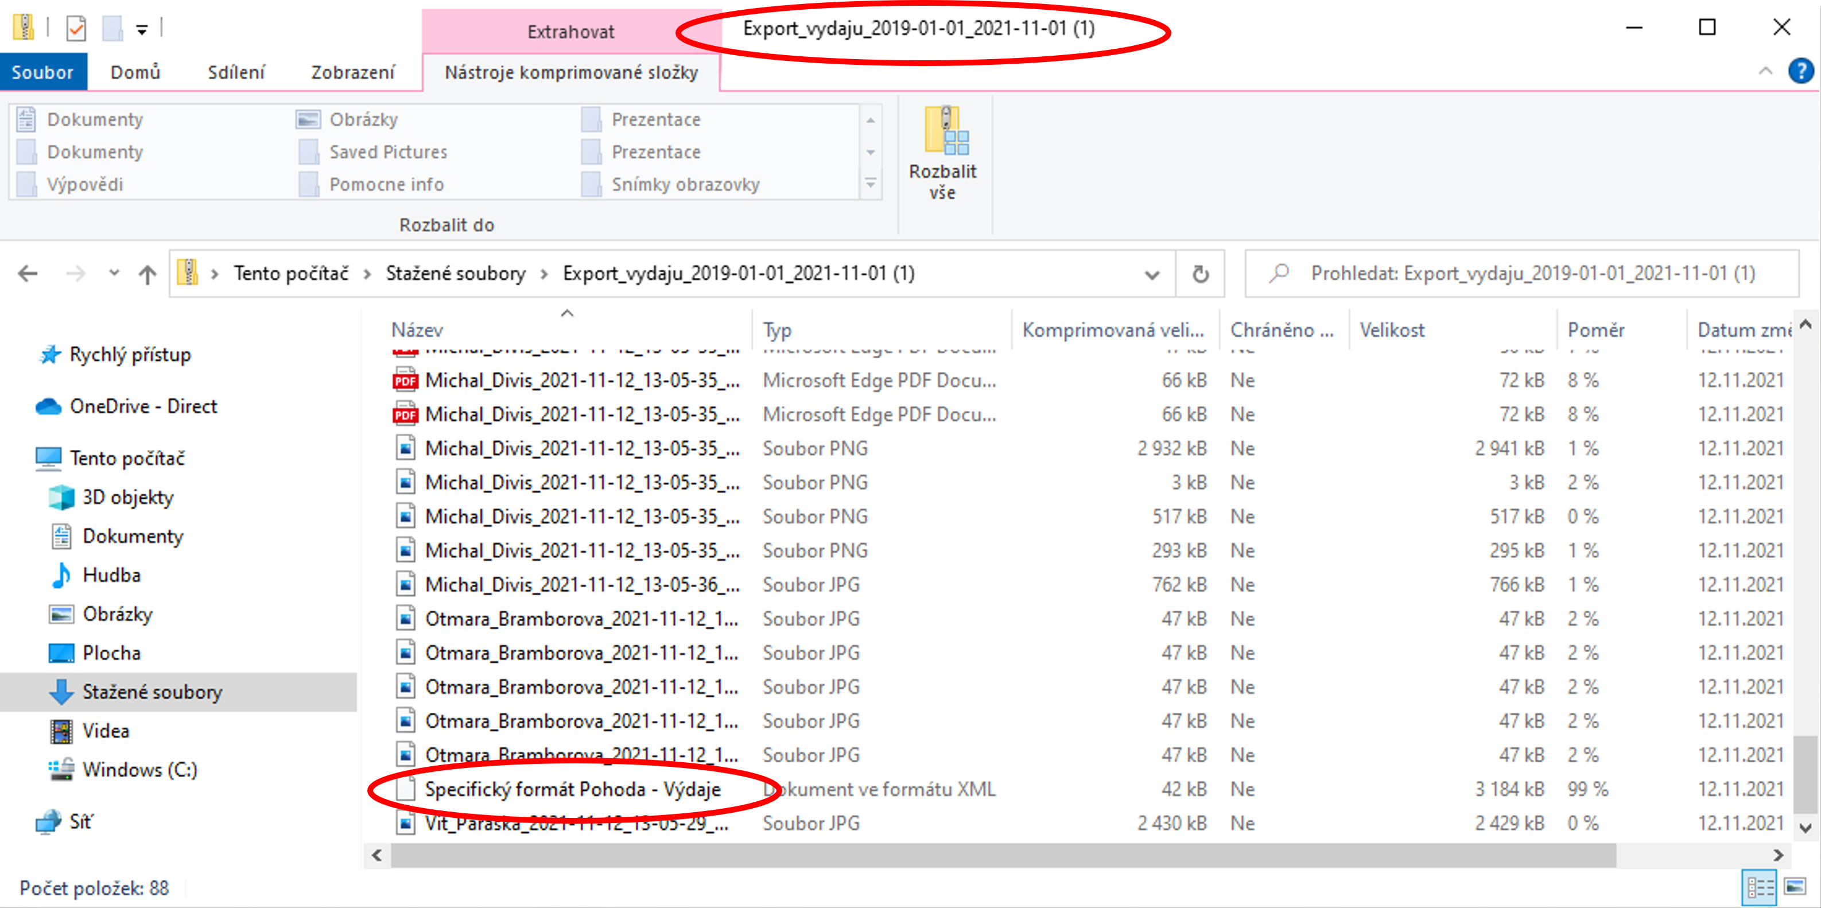Click the new folder icon in the quick access toolbar
Image resolution: width=1821 pixels, height=908 pixels.
tap(113, 28)
